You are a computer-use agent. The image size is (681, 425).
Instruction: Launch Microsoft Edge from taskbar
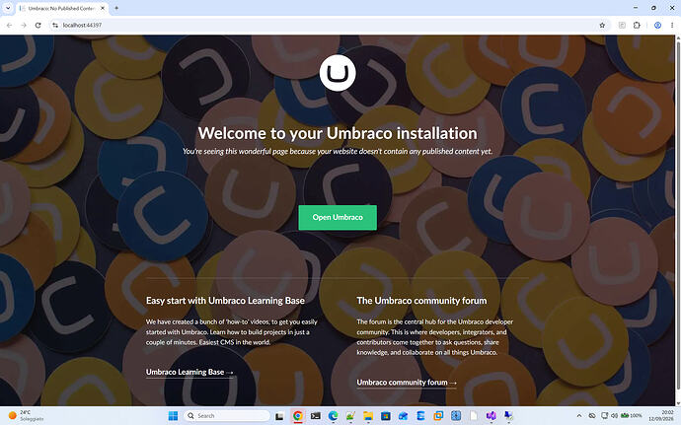tap(334, 416)
